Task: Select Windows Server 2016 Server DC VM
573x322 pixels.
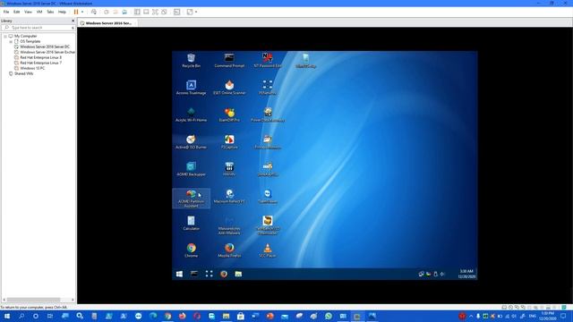Action: pos(45,47)
